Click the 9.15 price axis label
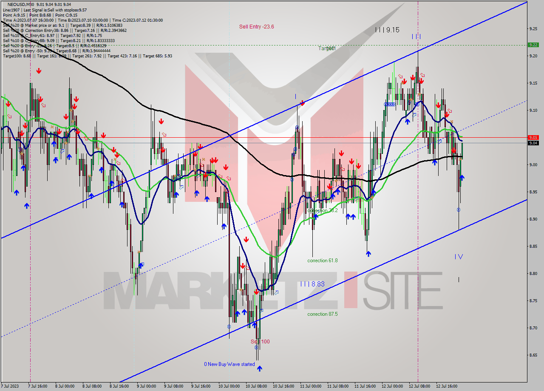This screenshot has height=391, width=544. coord(533,83)
